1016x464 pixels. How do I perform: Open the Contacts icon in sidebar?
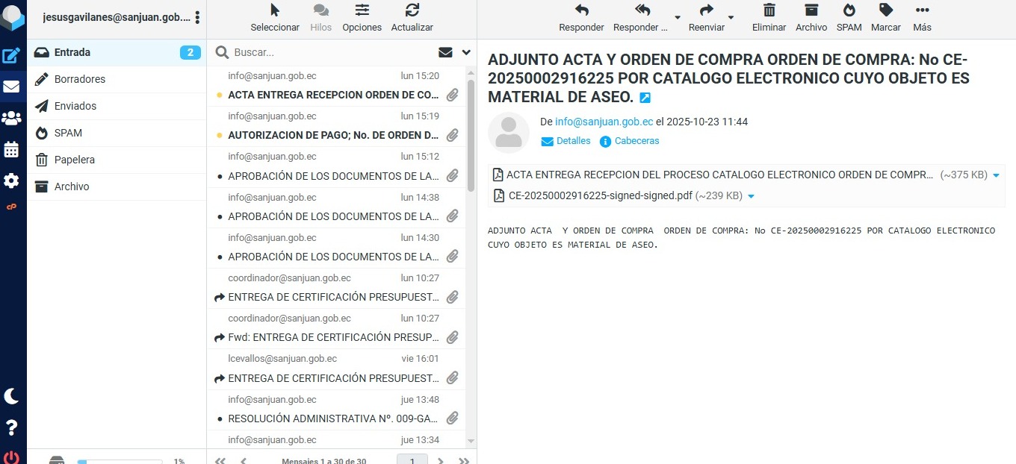click(12, 118)
